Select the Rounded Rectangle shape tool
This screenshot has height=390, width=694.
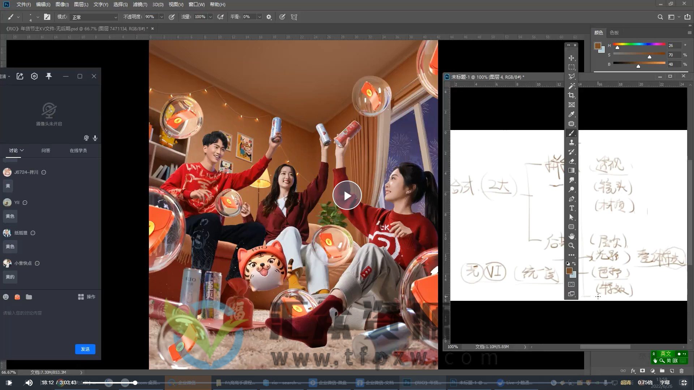click(x=571, y=227)
